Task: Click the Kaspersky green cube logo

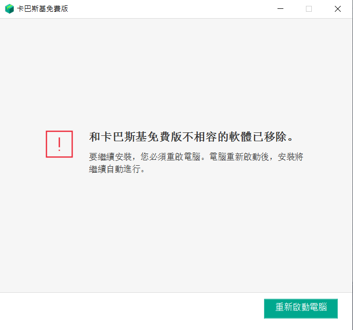Action: coord(9,9)
